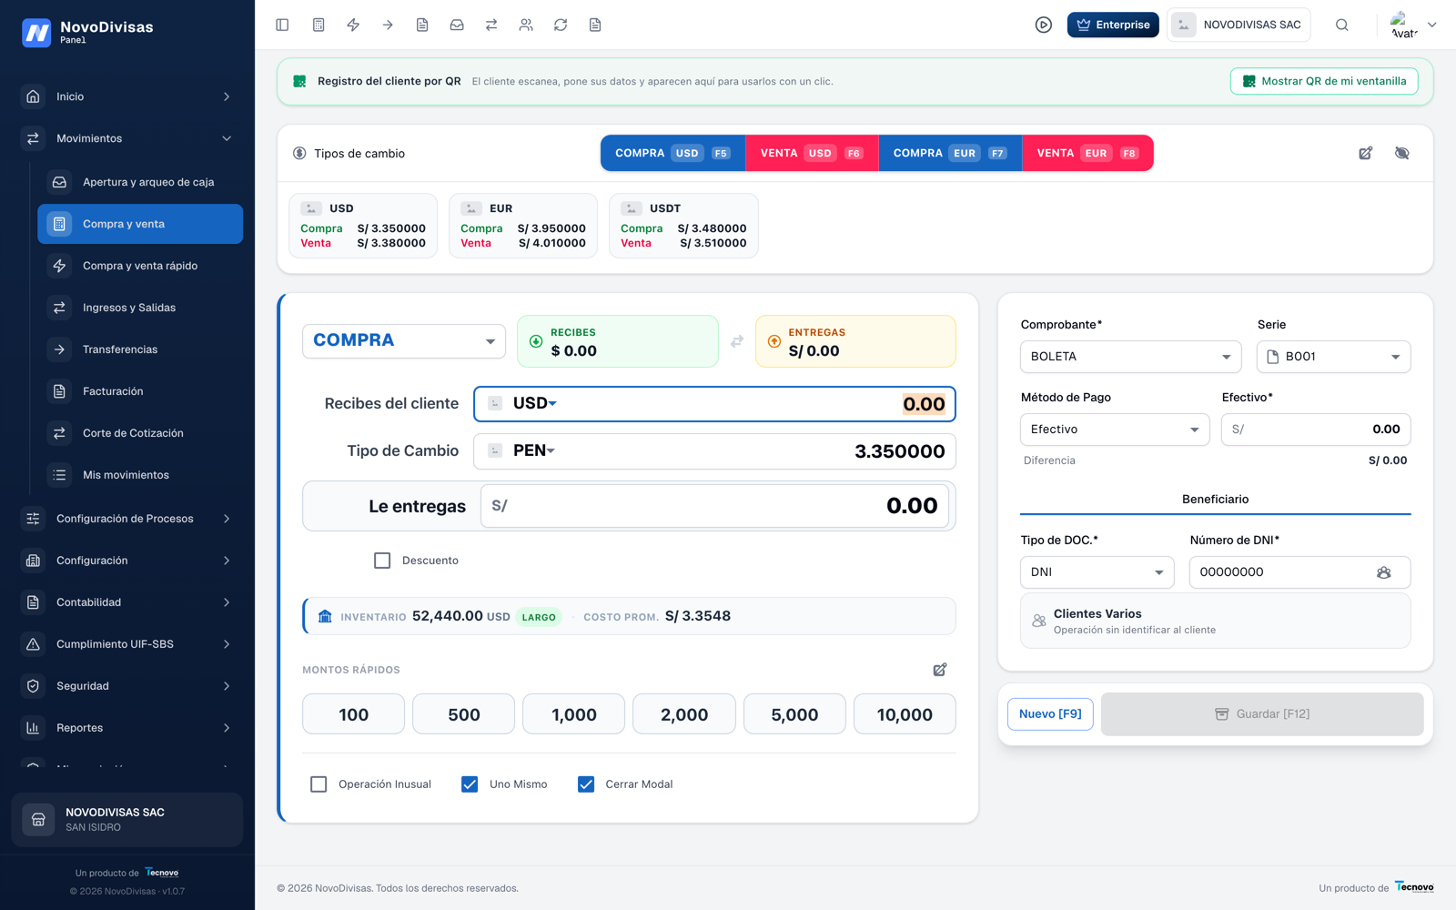Image resolution: width=1456 pixels, height=910 pixels.
Task: Expand the Reportes sidebar section
Action: click(127, 728)
